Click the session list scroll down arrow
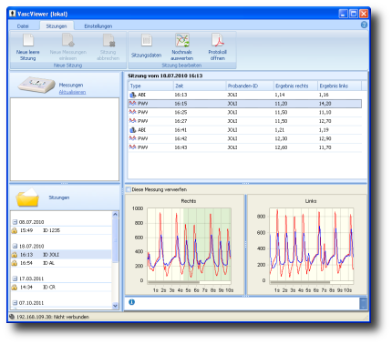Image resolution: width=392 pixels, height=344 pixels. click(x=115, y=306)
